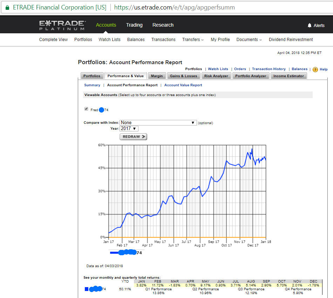The width and height of the screenshot is (333, 298).
Task: Toggle the Fred account checkbox
Action: click(x=86, y=109)
